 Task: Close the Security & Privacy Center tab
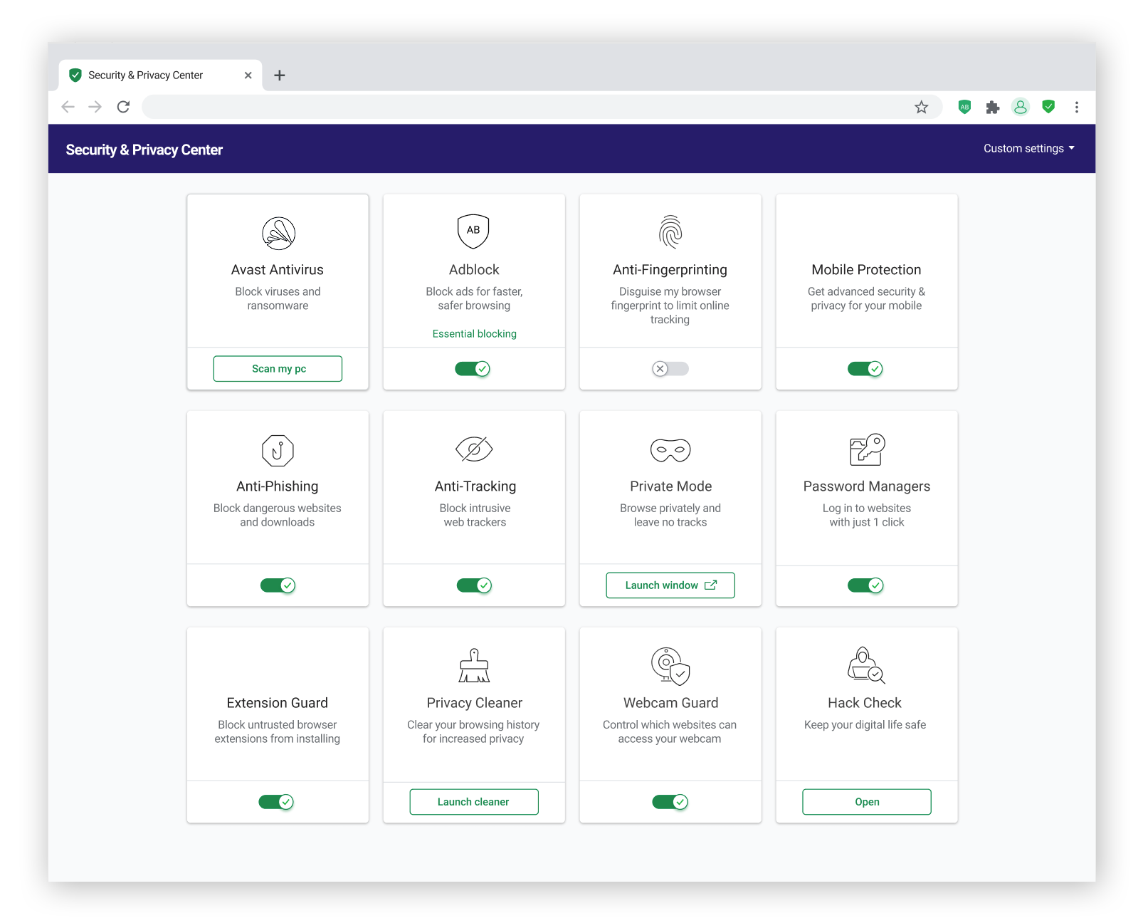pos(248,75)
